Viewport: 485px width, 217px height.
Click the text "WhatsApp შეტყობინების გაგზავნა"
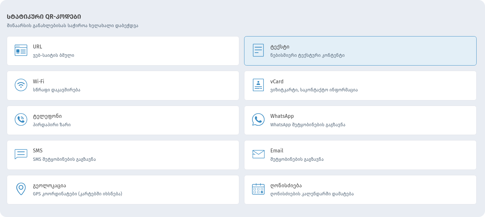click(x=308, y=125)
